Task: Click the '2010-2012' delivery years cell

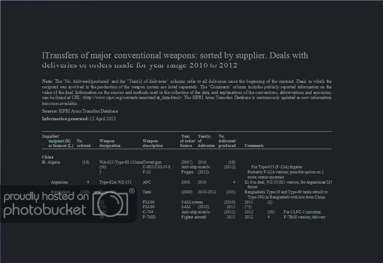Action: coord(207,192)
